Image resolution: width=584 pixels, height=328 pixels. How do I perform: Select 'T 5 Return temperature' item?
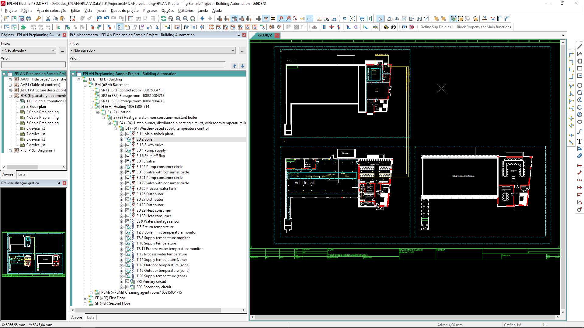pyautogui.click(x=155, y=227)
